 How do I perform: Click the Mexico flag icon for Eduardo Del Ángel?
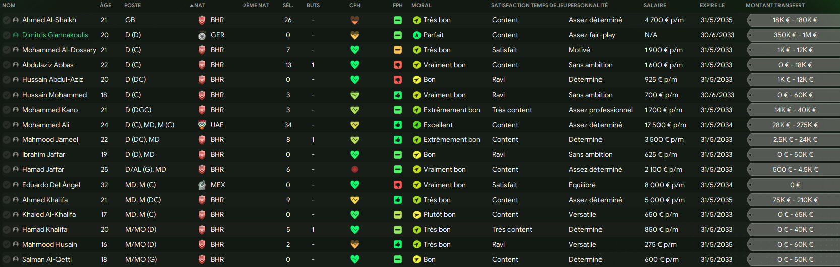(x=202, y=185)
